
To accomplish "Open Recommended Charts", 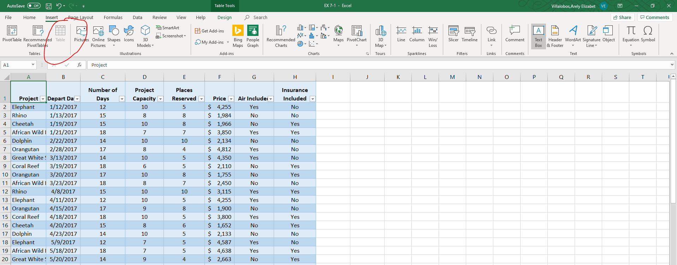I will coord(281,36).
